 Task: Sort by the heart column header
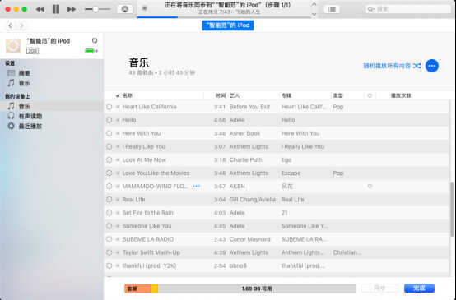(x=370, y=95)
